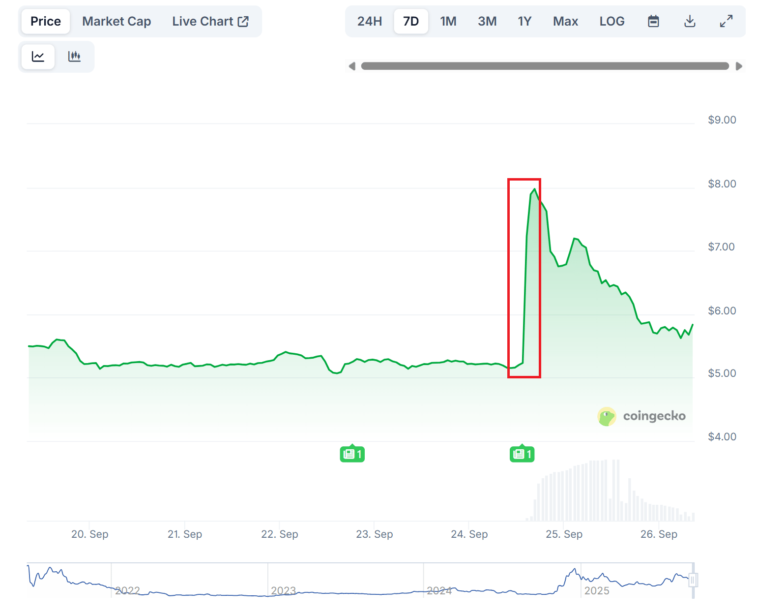Click the 25. Sep date axis label

(x=564, y=534)
